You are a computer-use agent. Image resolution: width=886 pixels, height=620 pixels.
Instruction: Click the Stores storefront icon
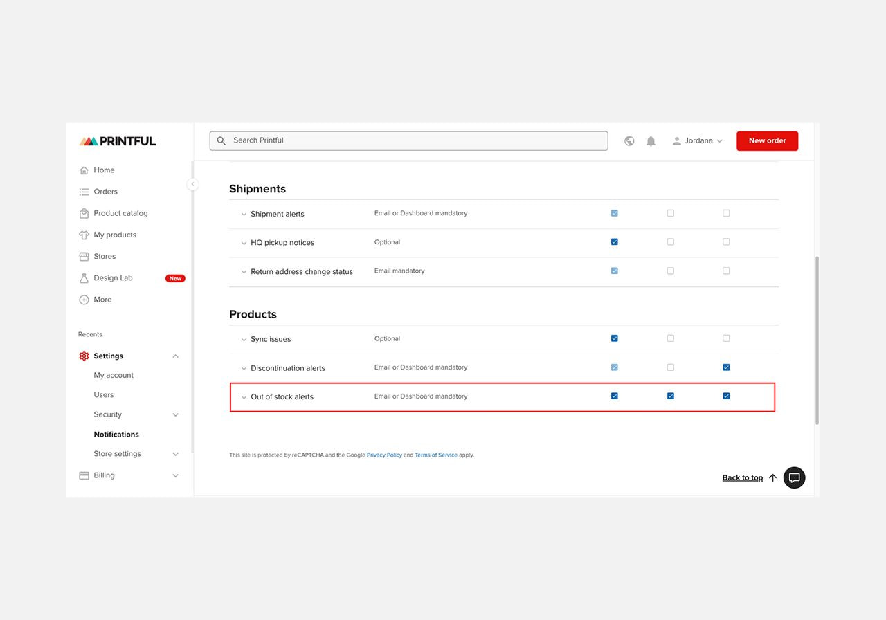(84, 257)
